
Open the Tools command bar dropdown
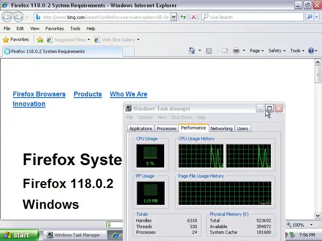pyautogui.click(x=297, y=51)
